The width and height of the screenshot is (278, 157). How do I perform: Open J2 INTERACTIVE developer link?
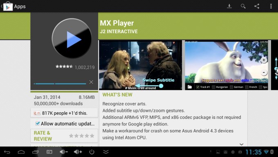[119, 32]
